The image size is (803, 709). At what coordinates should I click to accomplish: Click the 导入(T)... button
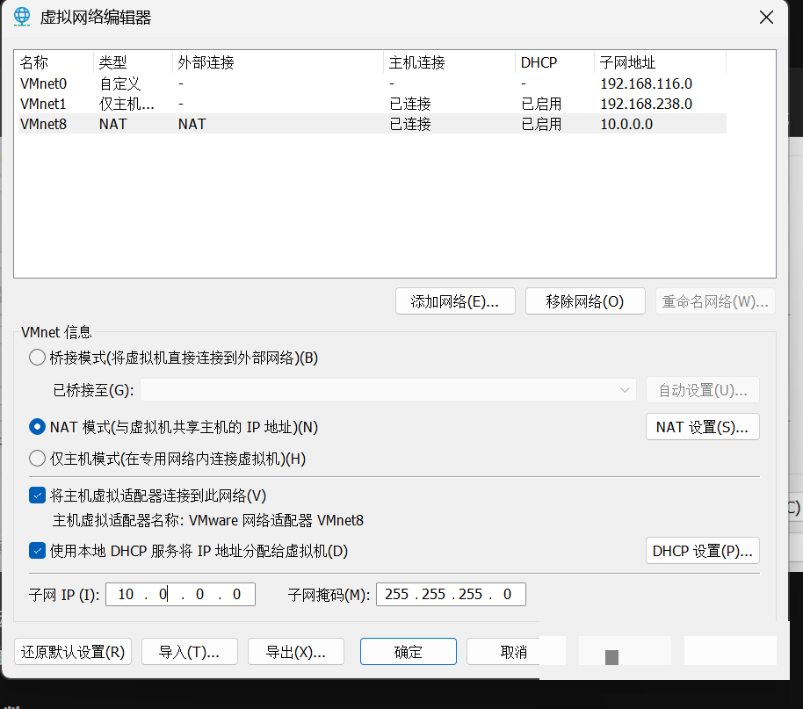point(190,652)
